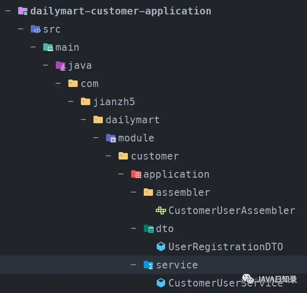Screen dimensions: 307x293
Task: Collapse the jianzh5 node
Action: click(71, 101)
